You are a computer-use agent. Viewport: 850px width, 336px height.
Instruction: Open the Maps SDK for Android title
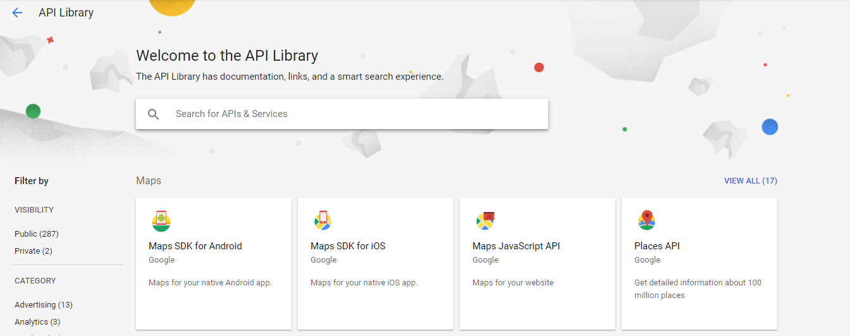tap(195, 246)
